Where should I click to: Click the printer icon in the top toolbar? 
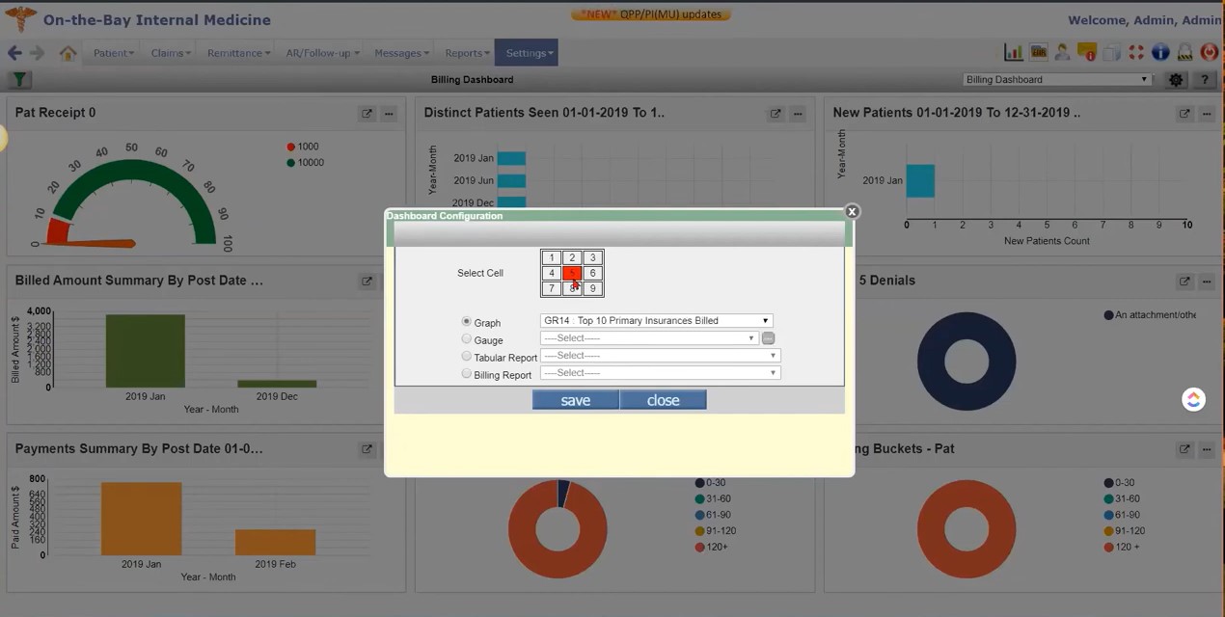[x=1111, y=53]
